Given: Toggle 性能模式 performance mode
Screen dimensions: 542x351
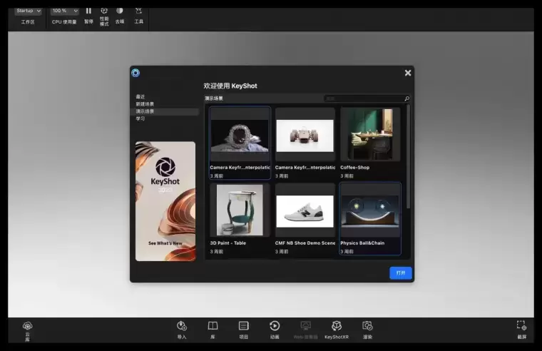Looking at the screenshot, I should (x=104, y=11).
